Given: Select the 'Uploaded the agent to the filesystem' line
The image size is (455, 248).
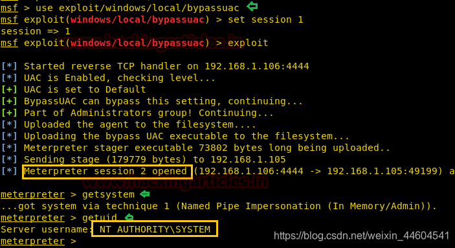Looking at the screenshot, I should point(129,124).
